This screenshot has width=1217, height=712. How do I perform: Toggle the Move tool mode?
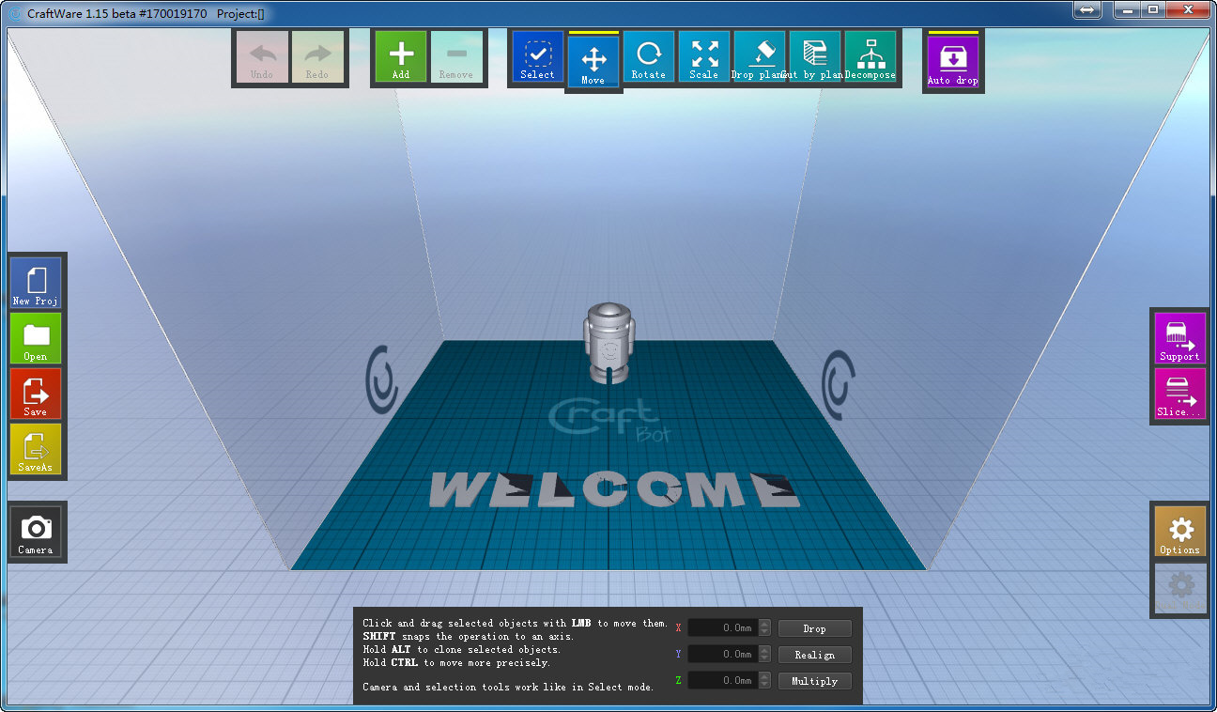(x=593, y=62)
